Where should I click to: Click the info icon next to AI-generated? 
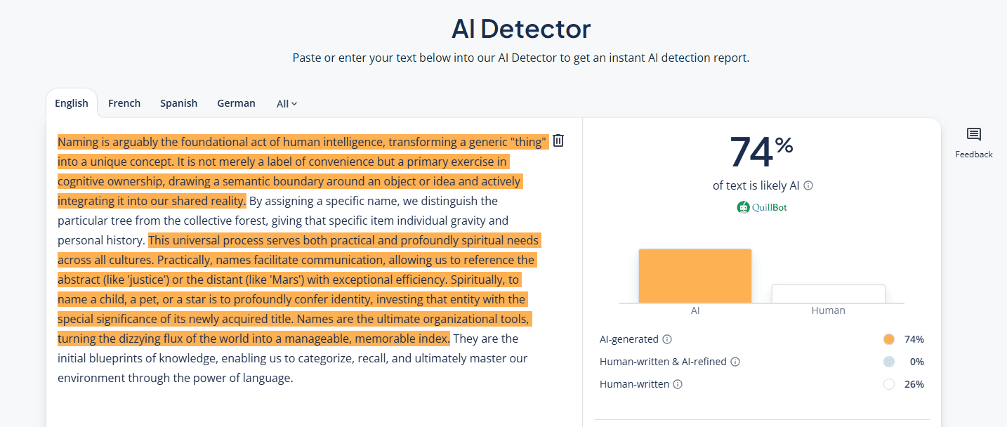coord(667,339)
